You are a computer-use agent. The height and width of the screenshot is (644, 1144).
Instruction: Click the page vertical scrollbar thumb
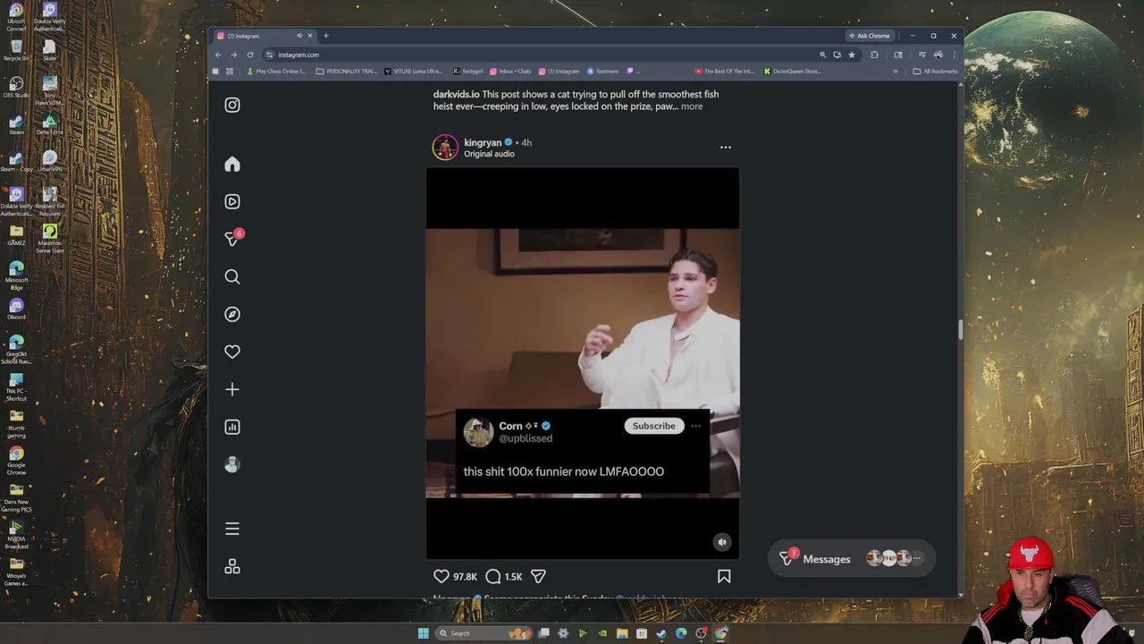coord(961,329)
